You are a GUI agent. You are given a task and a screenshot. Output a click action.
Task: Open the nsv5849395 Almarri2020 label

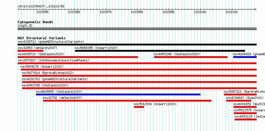click(x=96, y=48)
